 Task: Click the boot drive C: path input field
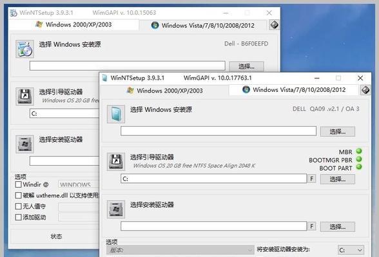[x=214, y=179]
